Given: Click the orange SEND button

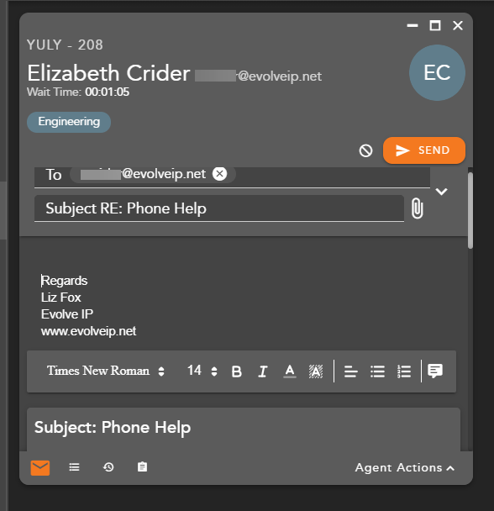Looking at the screenshot, I should point(424,150).
